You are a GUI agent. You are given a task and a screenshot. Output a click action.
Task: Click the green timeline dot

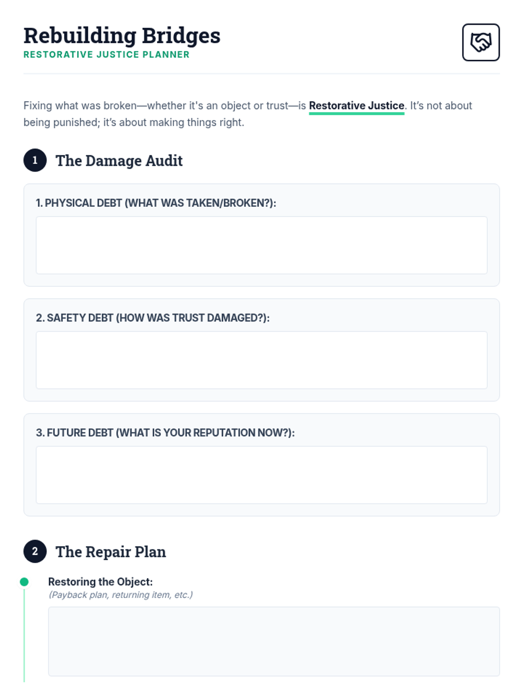pyautogui.click(x=24, y=582)
